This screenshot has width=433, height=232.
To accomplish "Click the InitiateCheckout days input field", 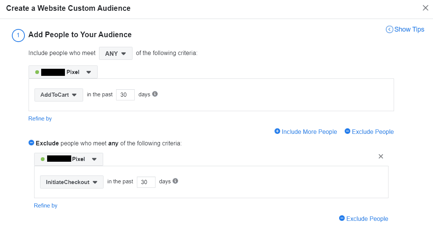I will tap(146, 182).
